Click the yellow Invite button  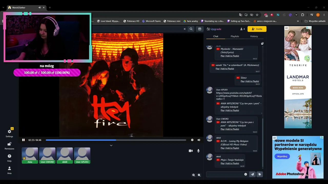tap(257, 29)
